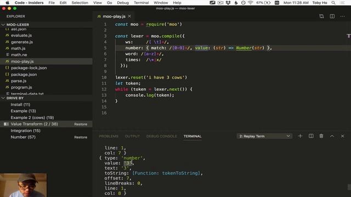Open the source control compare changes icon
Image resolution: width=351 pixels, height=197 pixels.
coord(321,16)
